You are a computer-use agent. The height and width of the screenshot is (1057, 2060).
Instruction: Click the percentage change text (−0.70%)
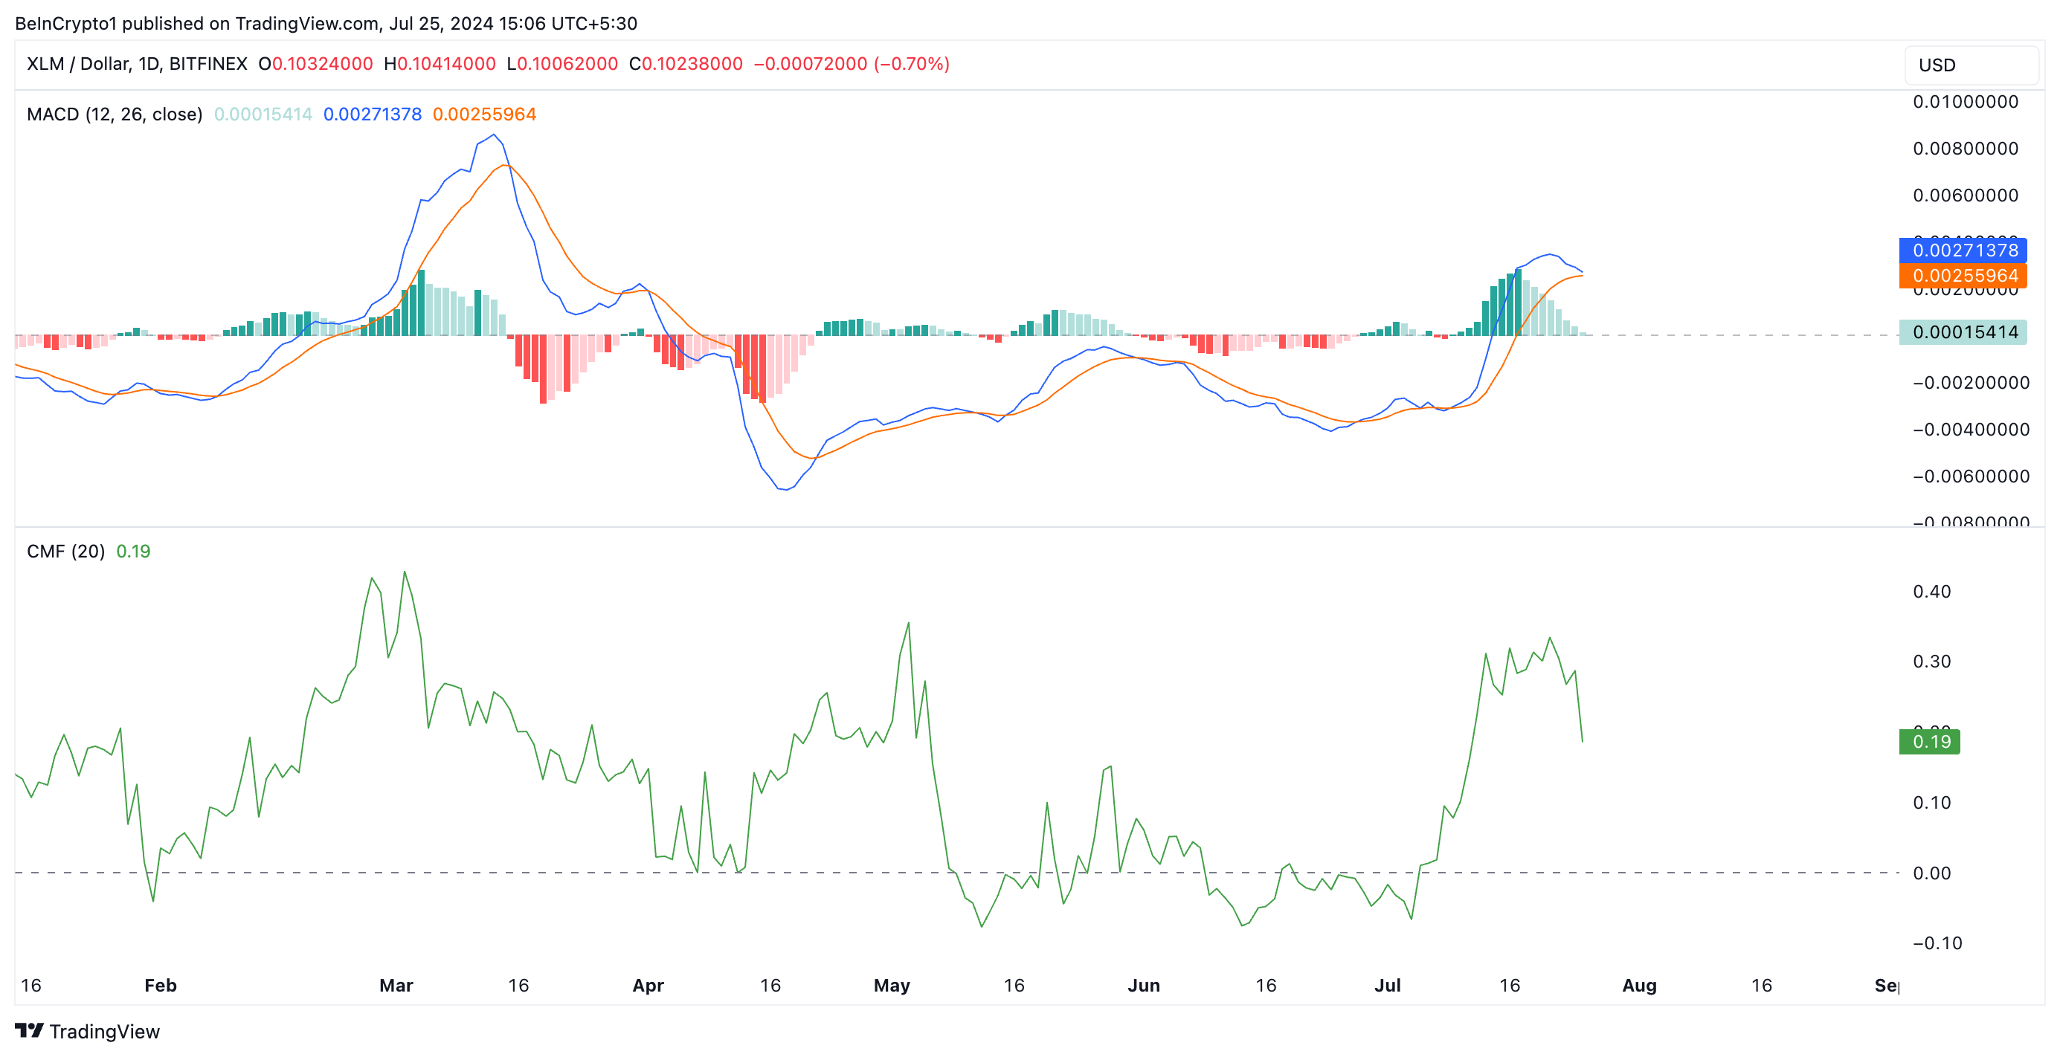click(911, 64)
